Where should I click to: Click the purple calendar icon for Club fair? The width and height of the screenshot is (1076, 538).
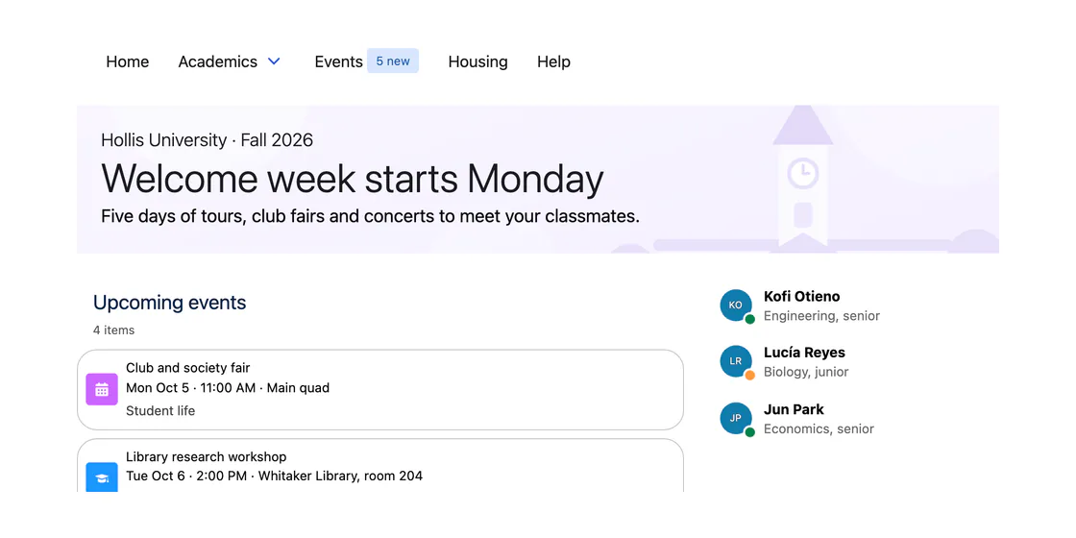[102, 389]
